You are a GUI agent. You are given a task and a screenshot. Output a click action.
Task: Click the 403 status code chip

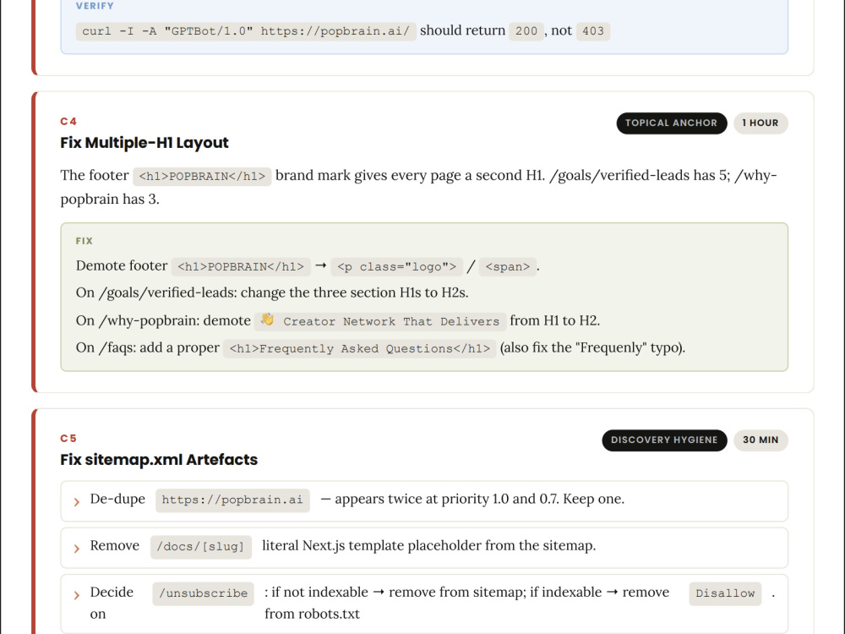click(593, 30)
